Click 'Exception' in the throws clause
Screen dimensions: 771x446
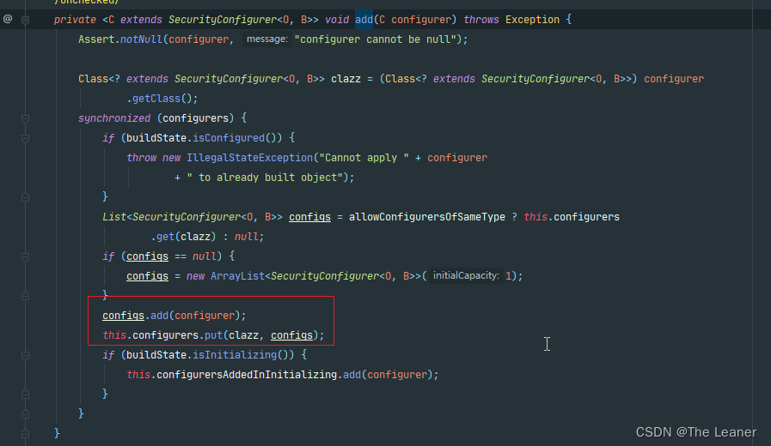pyautogui.click(x=533, y=20)
